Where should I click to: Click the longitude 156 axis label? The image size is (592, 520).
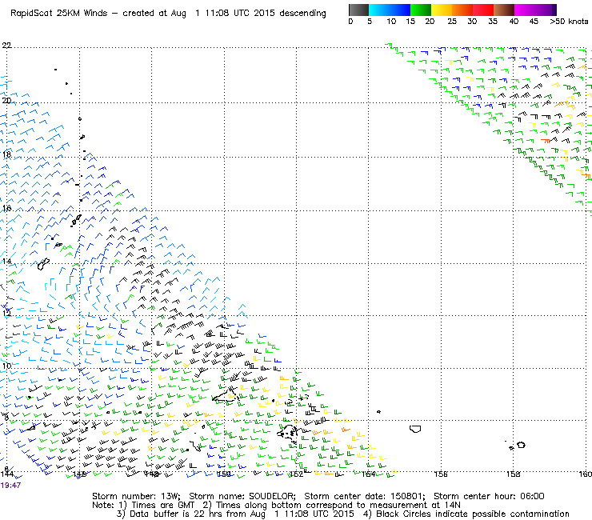441,474
